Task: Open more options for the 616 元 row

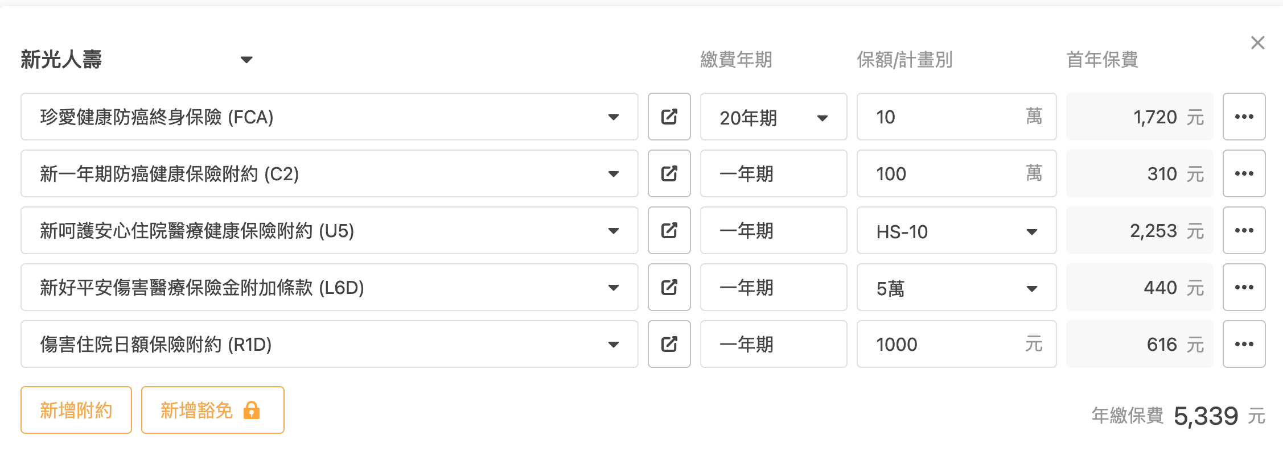Action: coord(1244,344)
